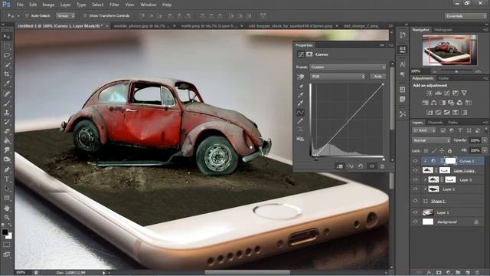The image size is (490, 276).
Task: Hide the Background layer
Action: pos(415,222)
